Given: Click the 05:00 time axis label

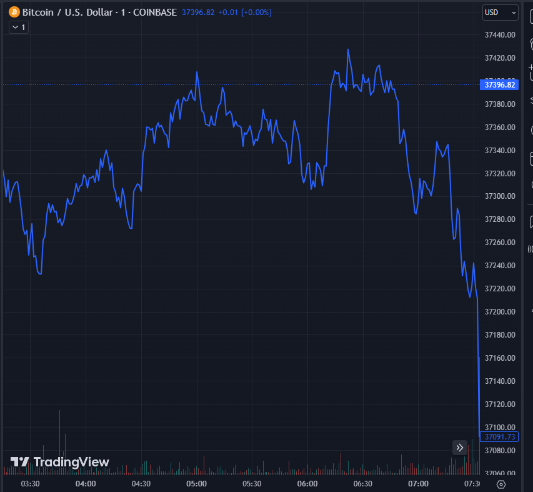Looking at the screenshot, I should click(x=197, y=484).
